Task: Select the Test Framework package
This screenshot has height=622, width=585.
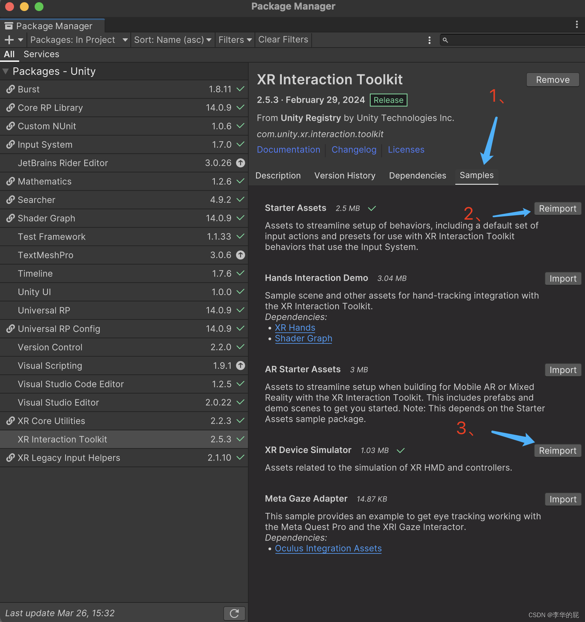Action: [124, 237]
